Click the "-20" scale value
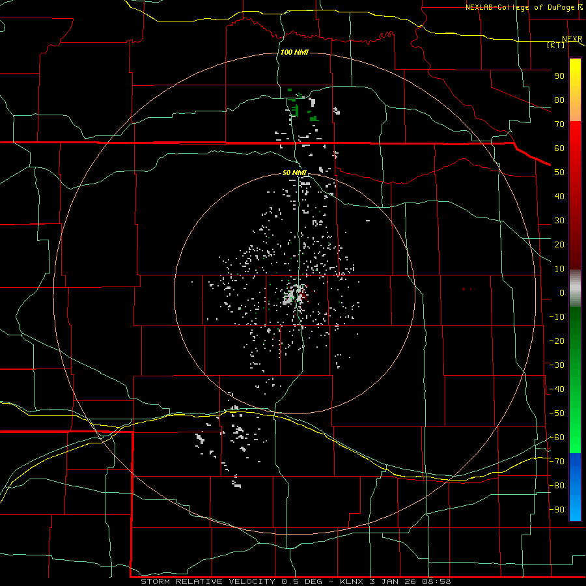 (x=557, y=341)
